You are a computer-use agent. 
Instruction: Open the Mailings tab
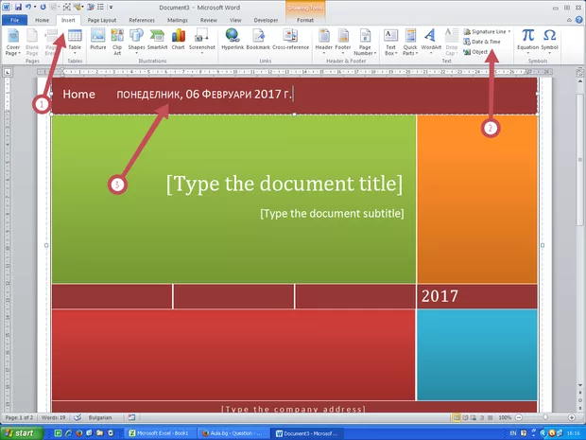click(x=177, y=20)
